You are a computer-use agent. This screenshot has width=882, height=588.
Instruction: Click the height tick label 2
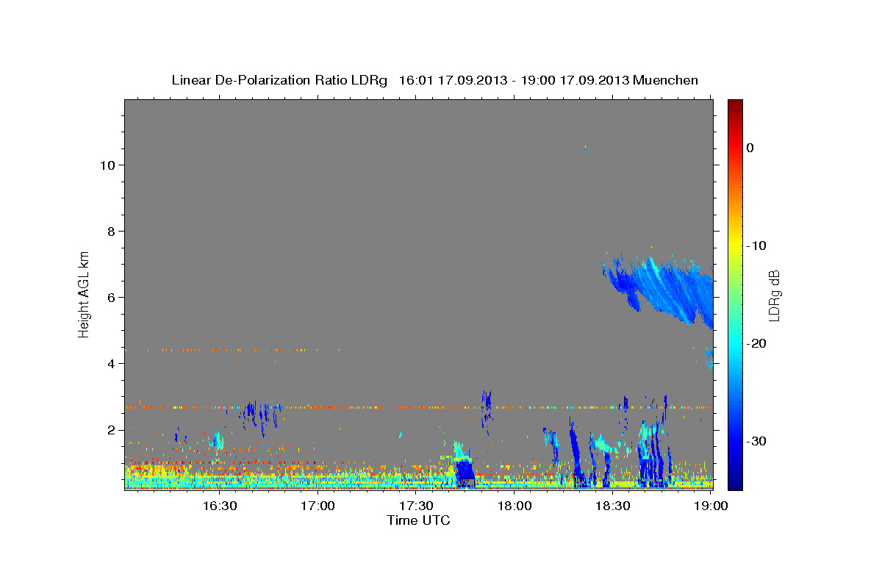tap(110, 430)
